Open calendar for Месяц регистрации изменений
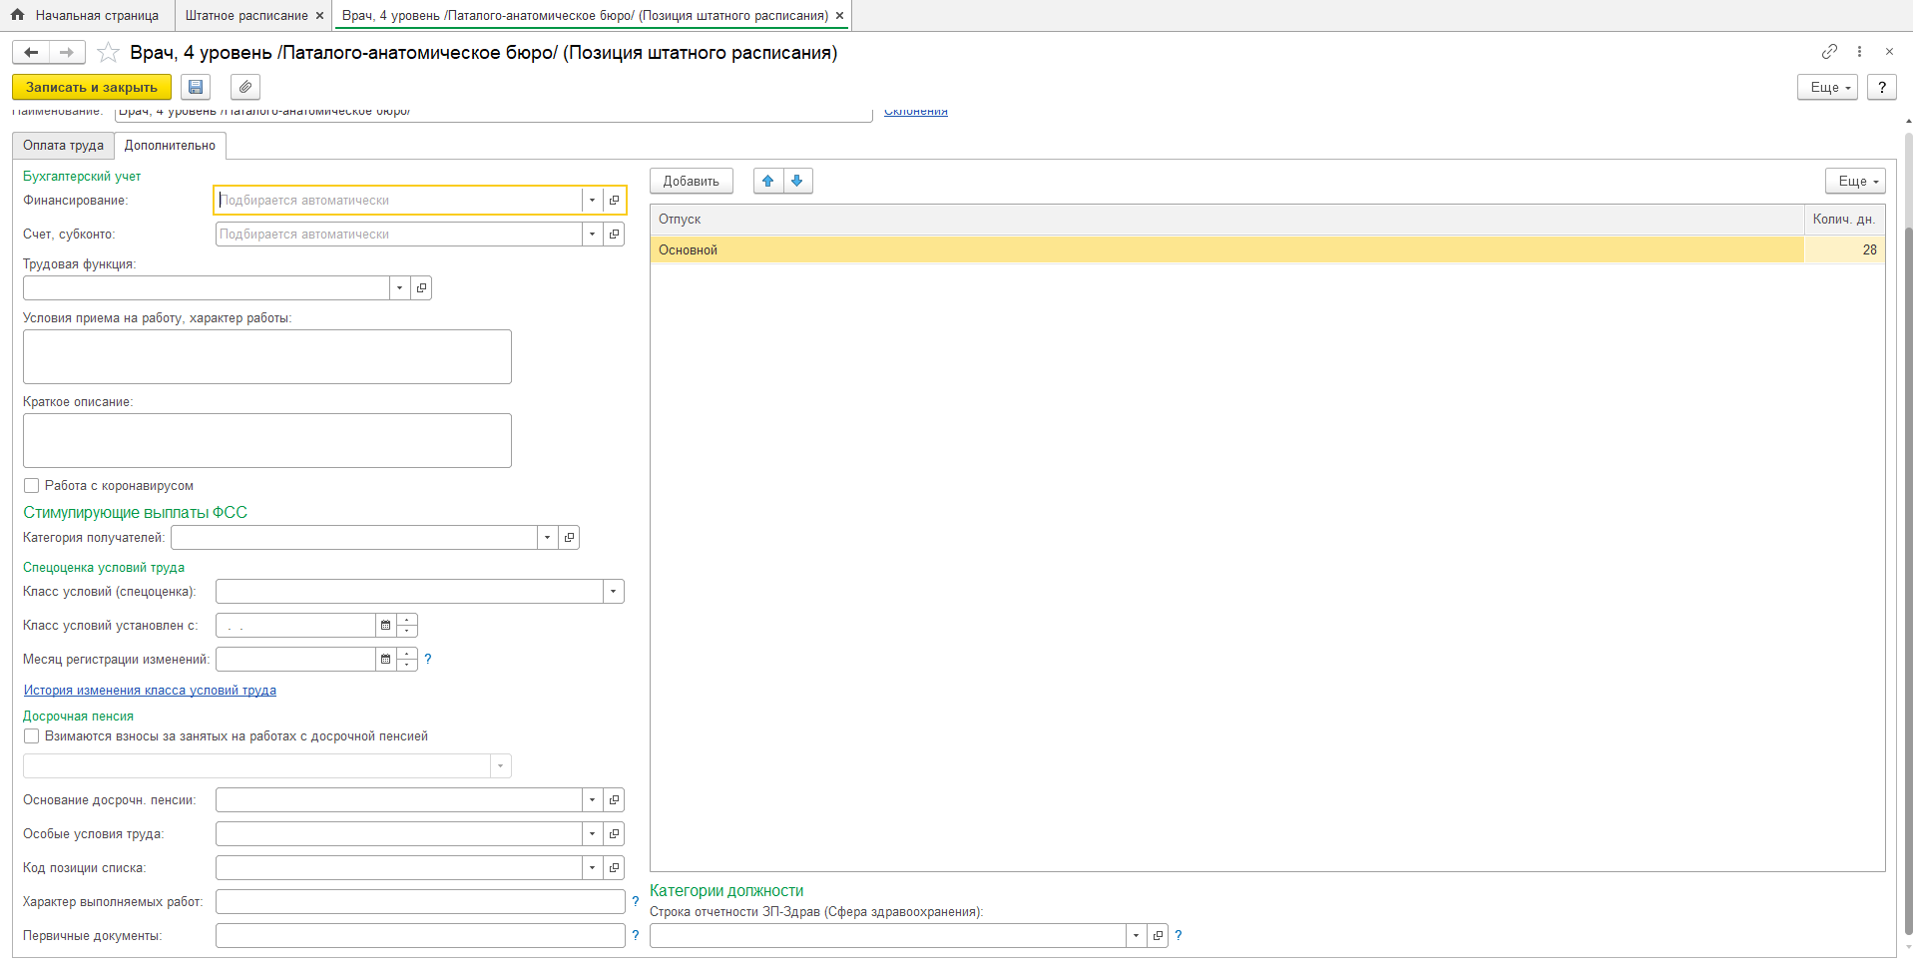1913x967 pixels. [x=386, y=660]
